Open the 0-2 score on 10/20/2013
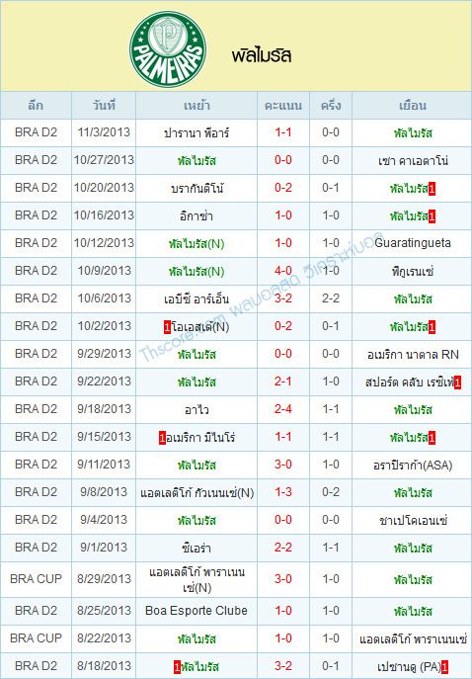472x679 pixels. coord(283,188)
